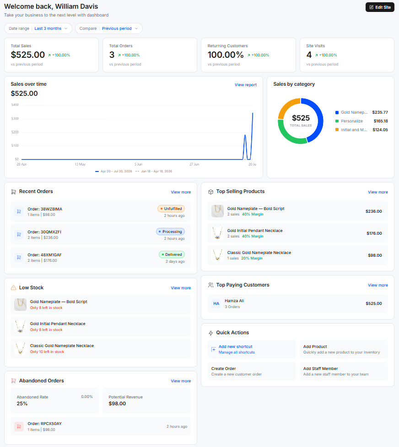Click red cart icon for order RPCX50AY

coord(19,426)
